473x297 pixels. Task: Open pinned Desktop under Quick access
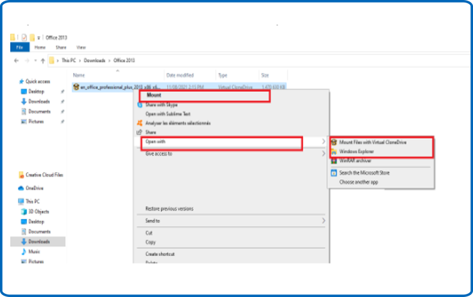click(36, 91)
